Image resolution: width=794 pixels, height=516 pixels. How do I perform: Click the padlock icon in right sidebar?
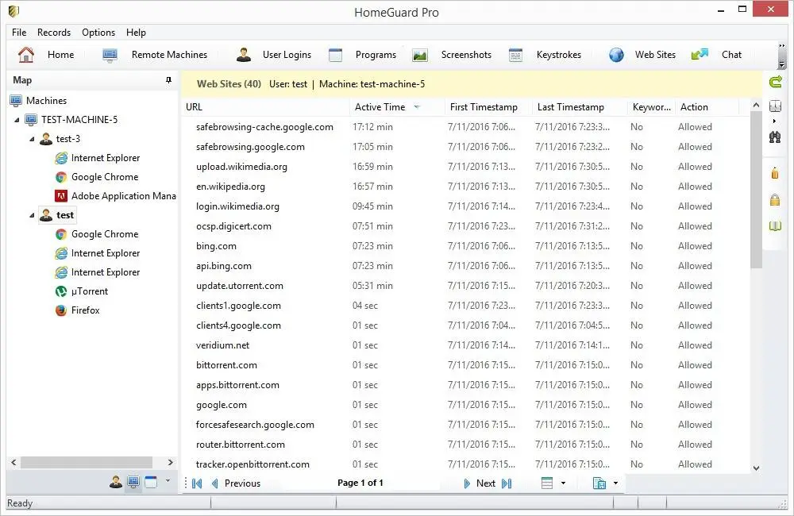775,199
